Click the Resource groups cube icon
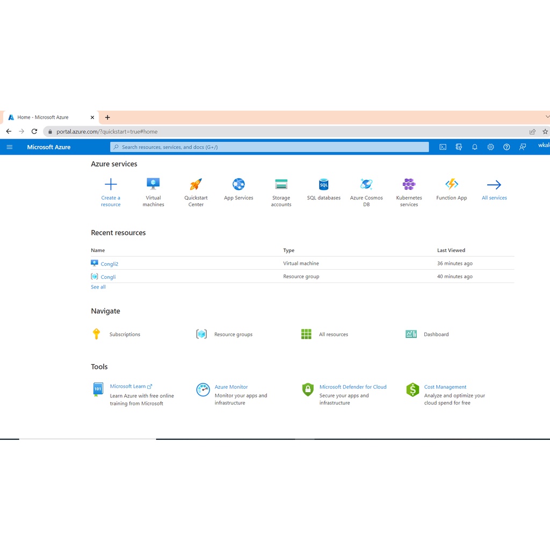 (201, 334)
